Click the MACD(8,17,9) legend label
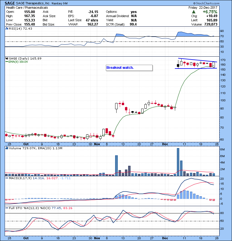Image resolution: width=232 pixels, height=241 pixels. point(20,178)
